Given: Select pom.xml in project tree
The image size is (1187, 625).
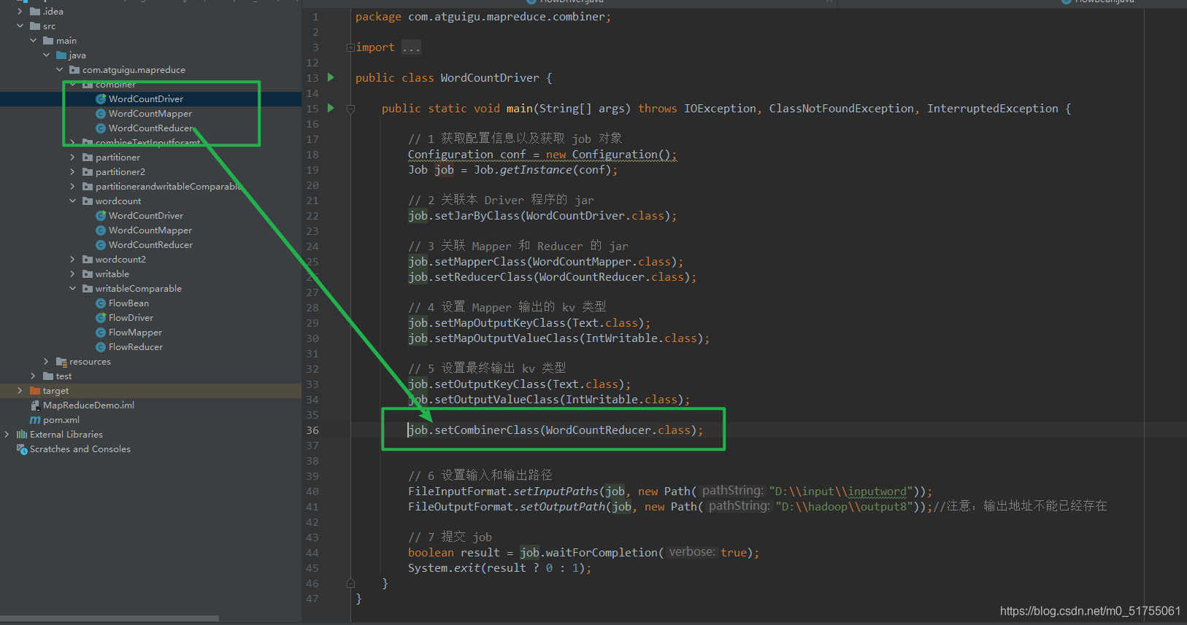Looking at the screenshot, I should (x=61, y=420).
